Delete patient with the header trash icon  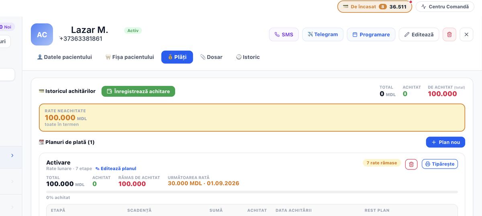click(449, 35)
